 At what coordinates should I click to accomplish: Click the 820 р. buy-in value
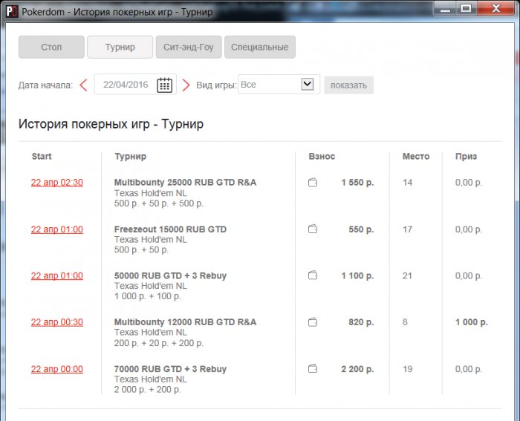click(x=361, y=322)
